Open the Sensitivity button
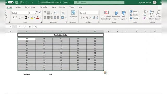 click(73, 15)
